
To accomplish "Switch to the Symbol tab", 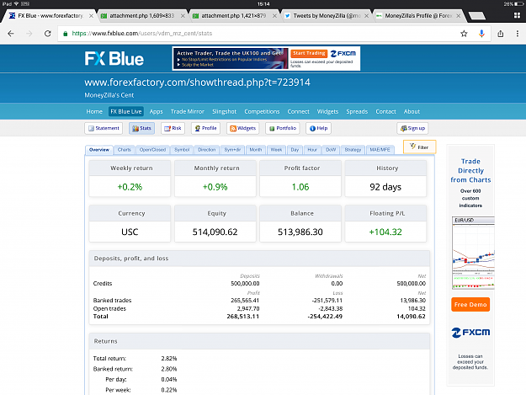I will [182, 150].
